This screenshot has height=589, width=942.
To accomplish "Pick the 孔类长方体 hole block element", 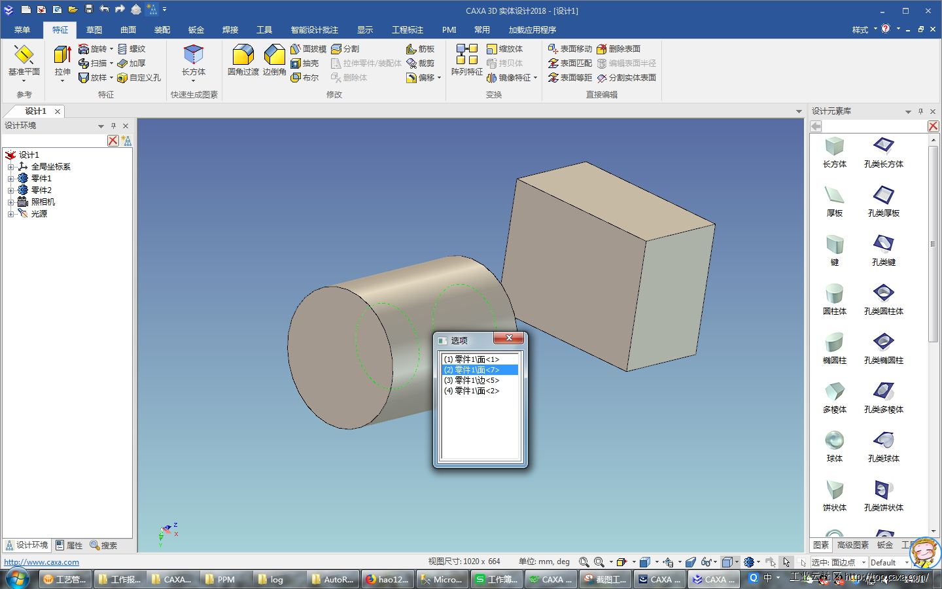I will pyautogui.click(x=883, y=152).
